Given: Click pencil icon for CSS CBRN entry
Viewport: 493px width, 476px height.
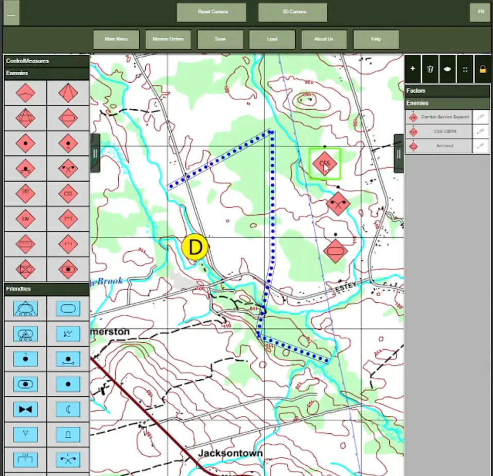Looking at the screenshot, I should [x=480, y=131].
